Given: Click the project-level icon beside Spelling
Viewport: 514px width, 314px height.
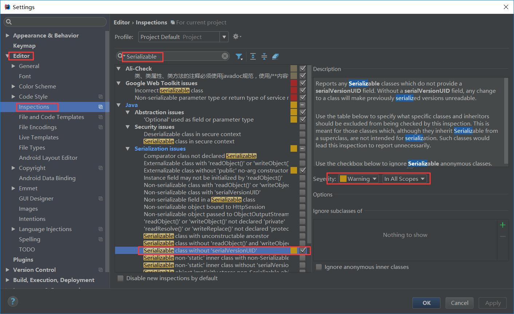Looking at the screenshot, I should [100, 239].
